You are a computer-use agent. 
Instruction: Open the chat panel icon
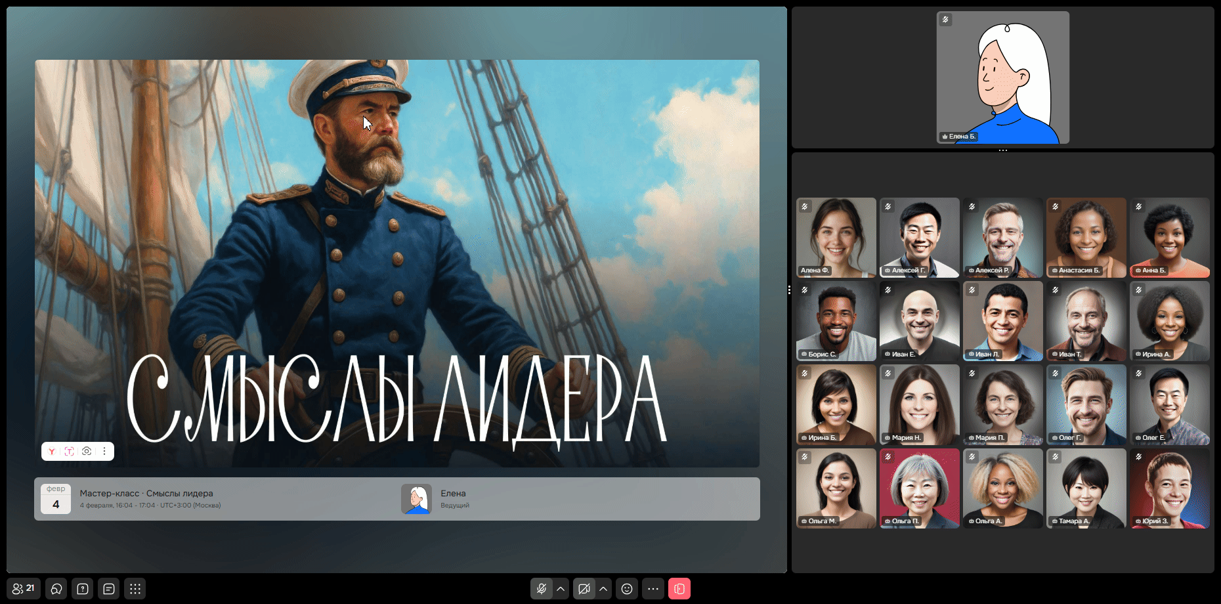(x=56, y=589)
